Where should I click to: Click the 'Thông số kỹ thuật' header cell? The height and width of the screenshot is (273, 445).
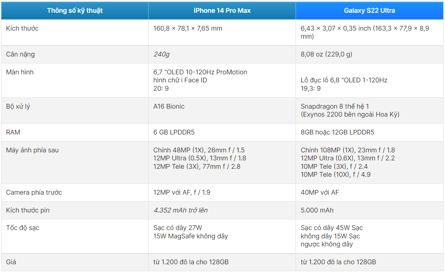pyautogui.click(x=75, y=11)
